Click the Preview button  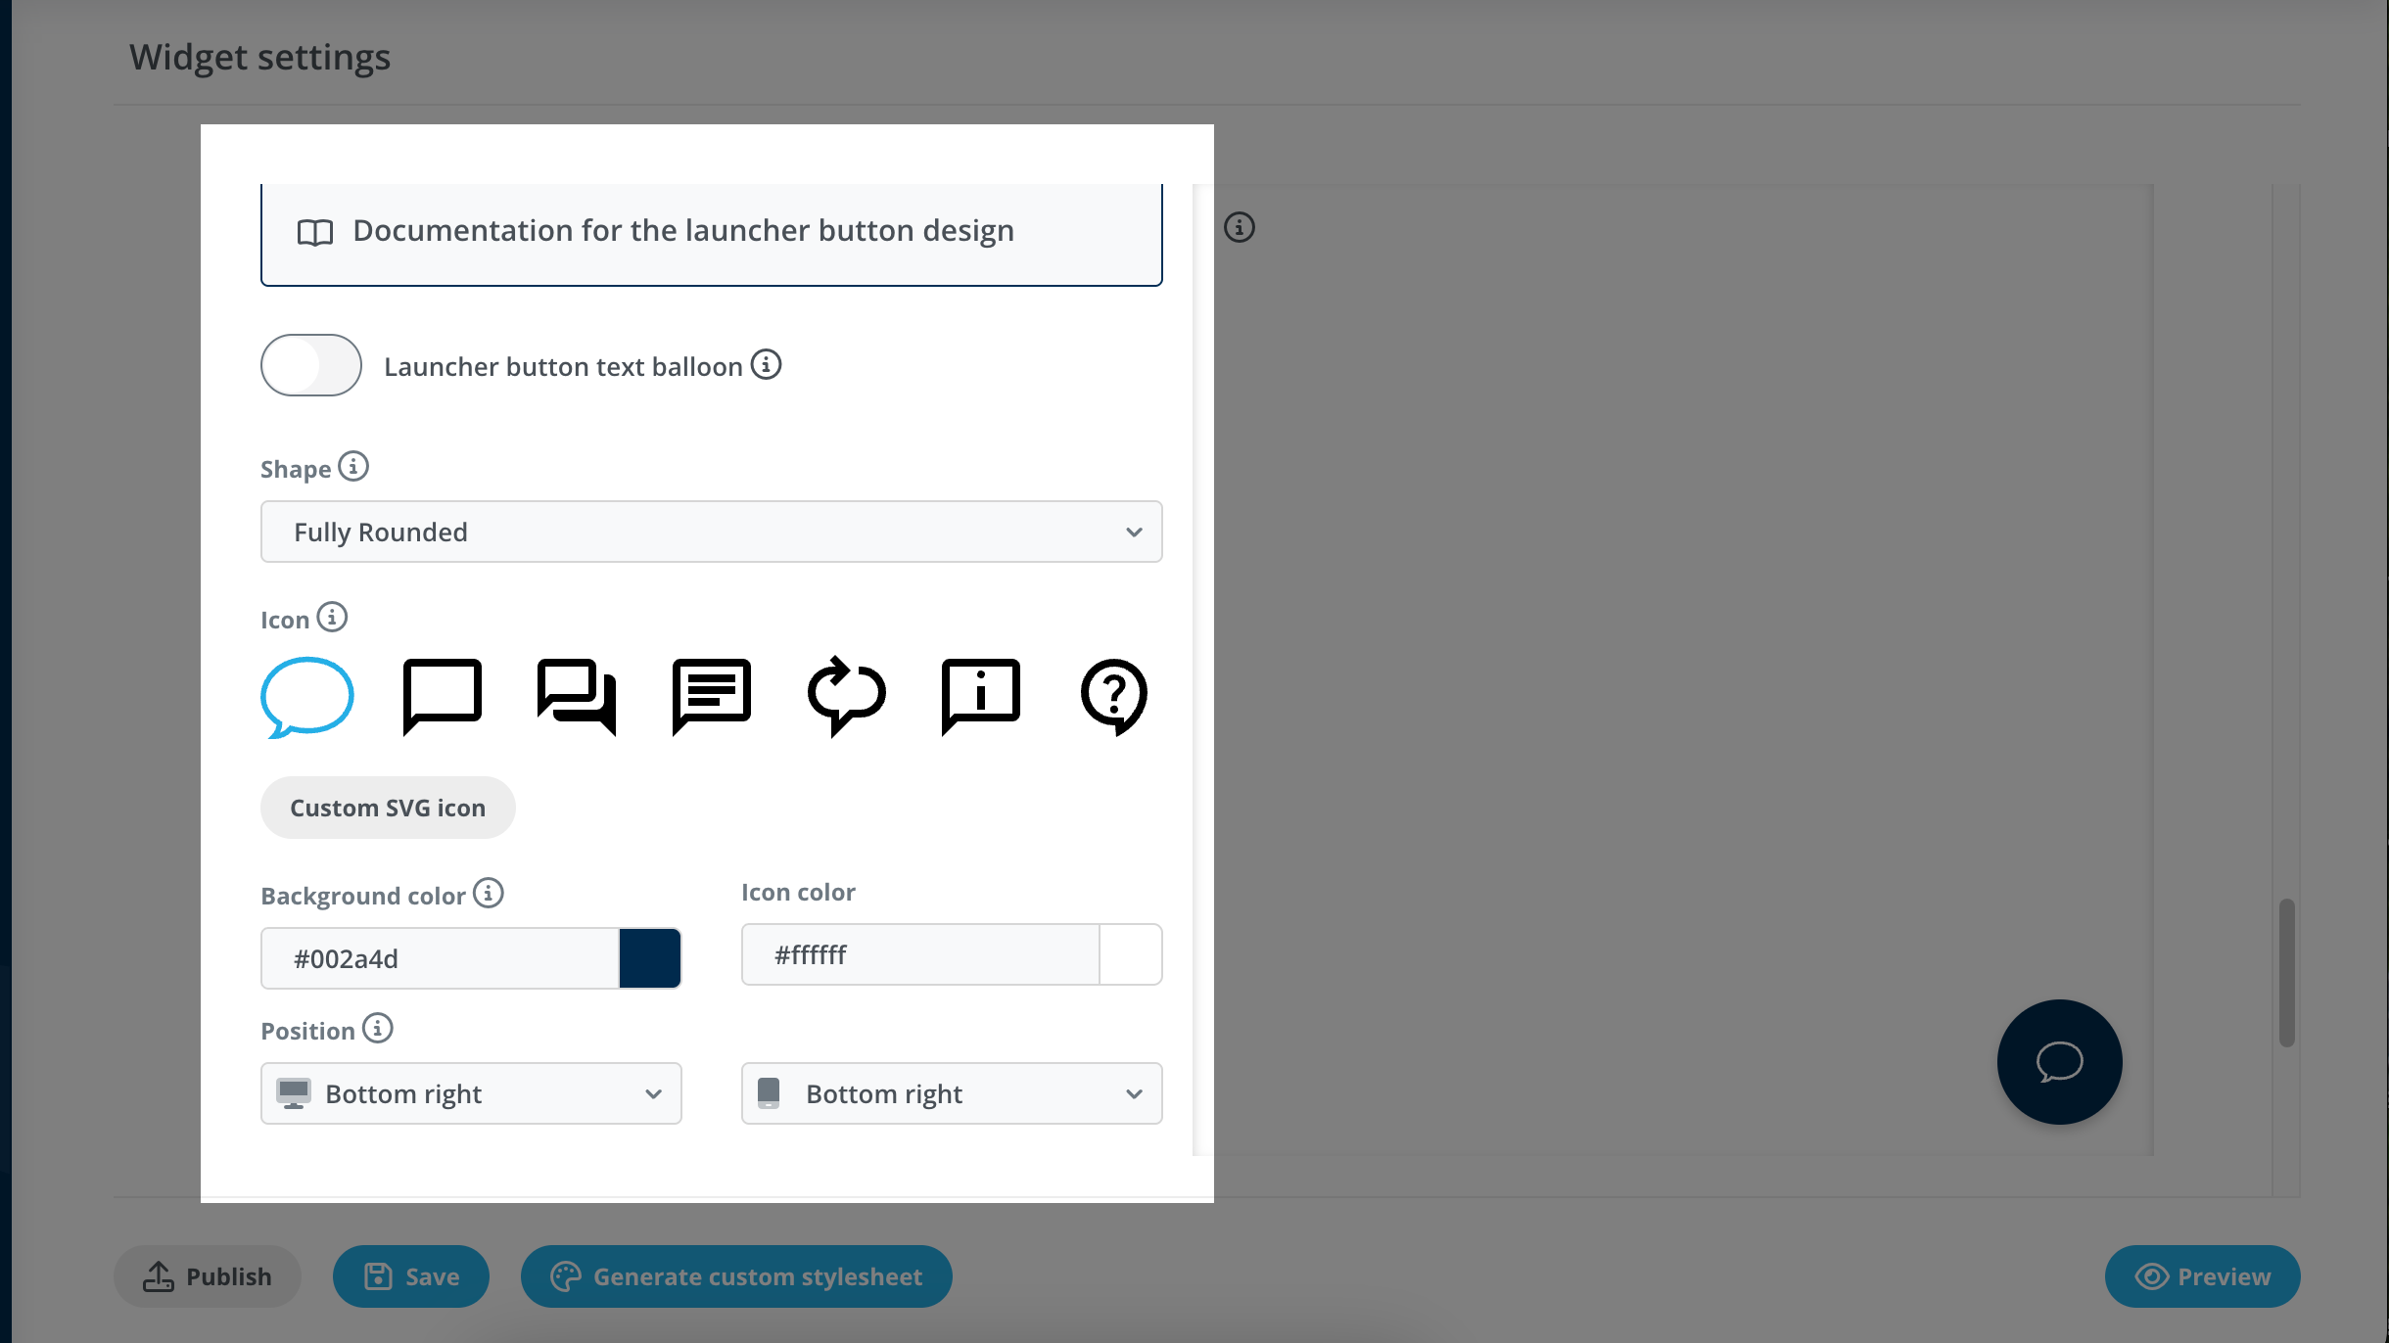[x=2202, y=1275]
